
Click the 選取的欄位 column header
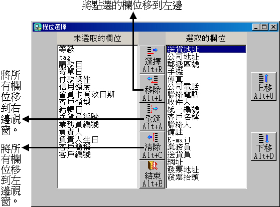coord(206,38)
